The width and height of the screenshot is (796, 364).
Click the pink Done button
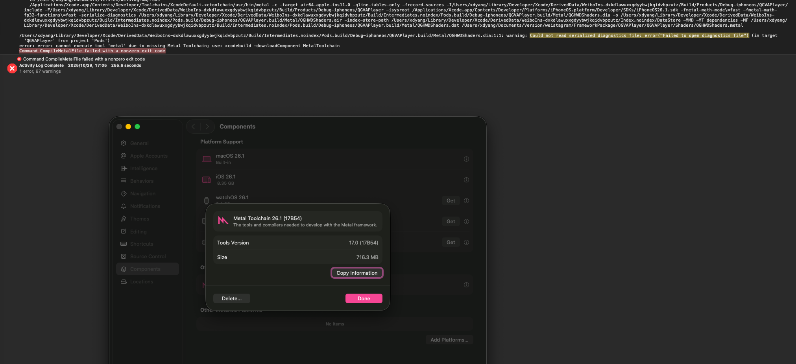tap(364, 299)
